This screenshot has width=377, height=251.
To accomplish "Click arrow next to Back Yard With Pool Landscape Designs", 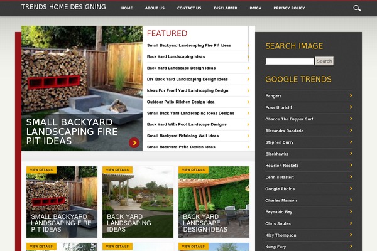I will [x=248, y=124].
